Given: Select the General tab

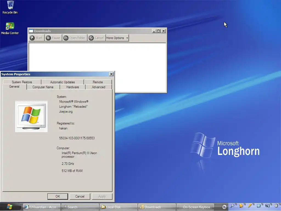Looking at the screenshot, I should [x=14, y=87].
